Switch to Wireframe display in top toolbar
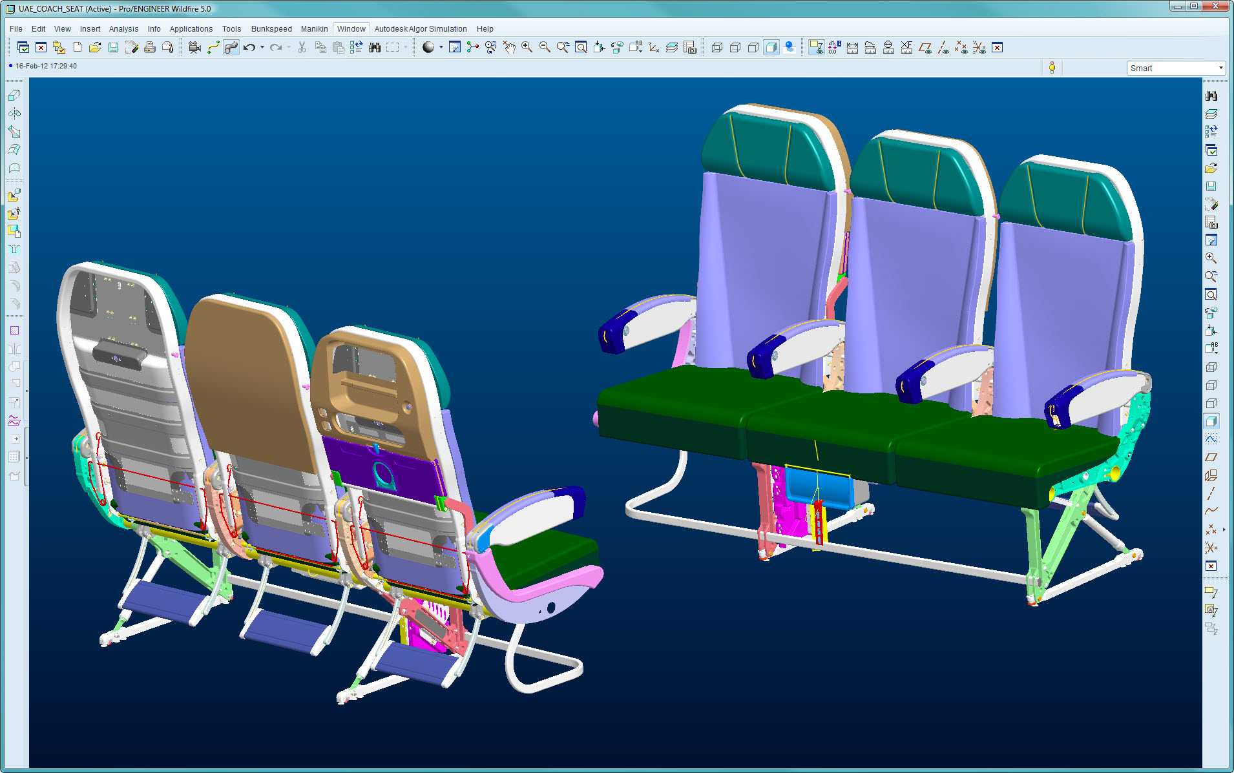1234x773 pixels. click(x=716, y=47)
